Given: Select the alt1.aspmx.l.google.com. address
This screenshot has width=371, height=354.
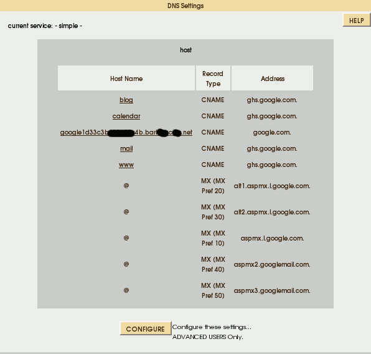Looking at the screenshot, I should pyautogui.click(x=272, y=186).
